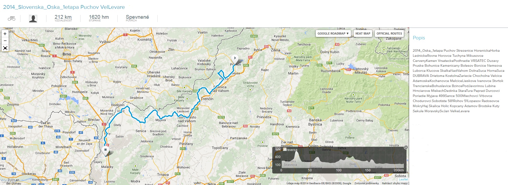Click the Spevnené surface type label
The height and width of the screenshot is (185, 508).
137,17
